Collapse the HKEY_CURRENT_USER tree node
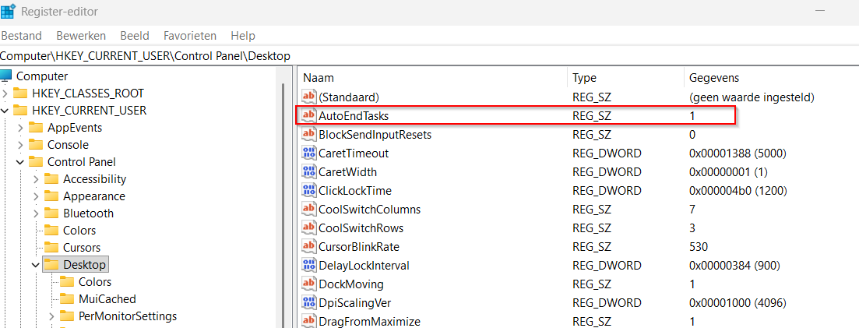The width and height of the screenshot is (859, 328). 5,111
